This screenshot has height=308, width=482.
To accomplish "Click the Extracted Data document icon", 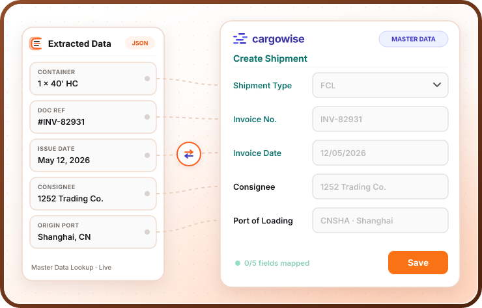I will (x=36, y=44).
